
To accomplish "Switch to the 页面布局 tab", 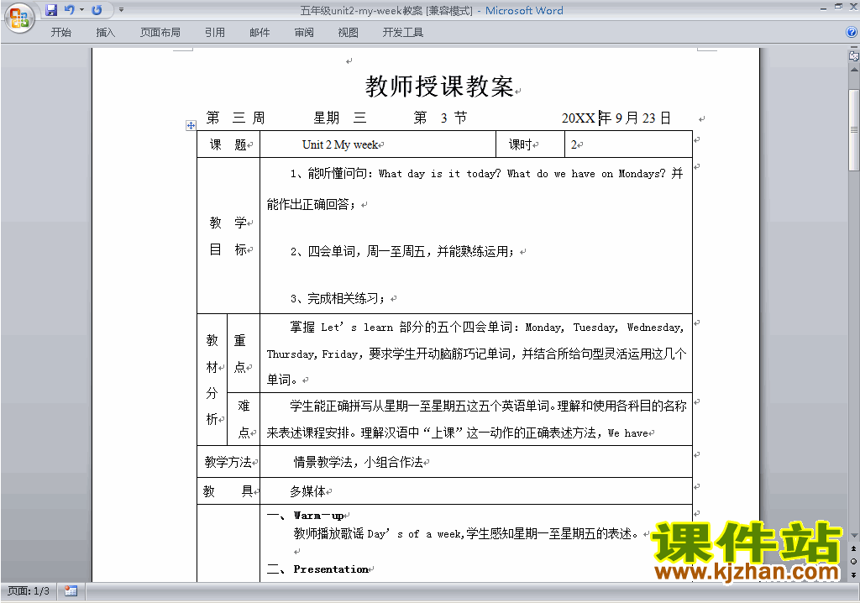I will click(x=160, y=33).
